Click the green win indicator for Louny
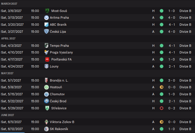This screenshot has width=195, height=133. click(x=161, y=66)
